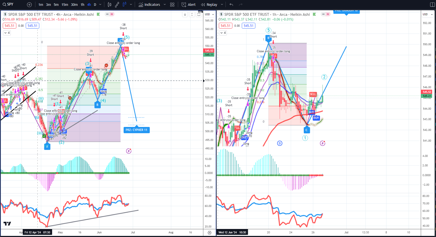Click the 4h chart red sell price 545.51
This screenshot has width=436, height=237.
9,26
